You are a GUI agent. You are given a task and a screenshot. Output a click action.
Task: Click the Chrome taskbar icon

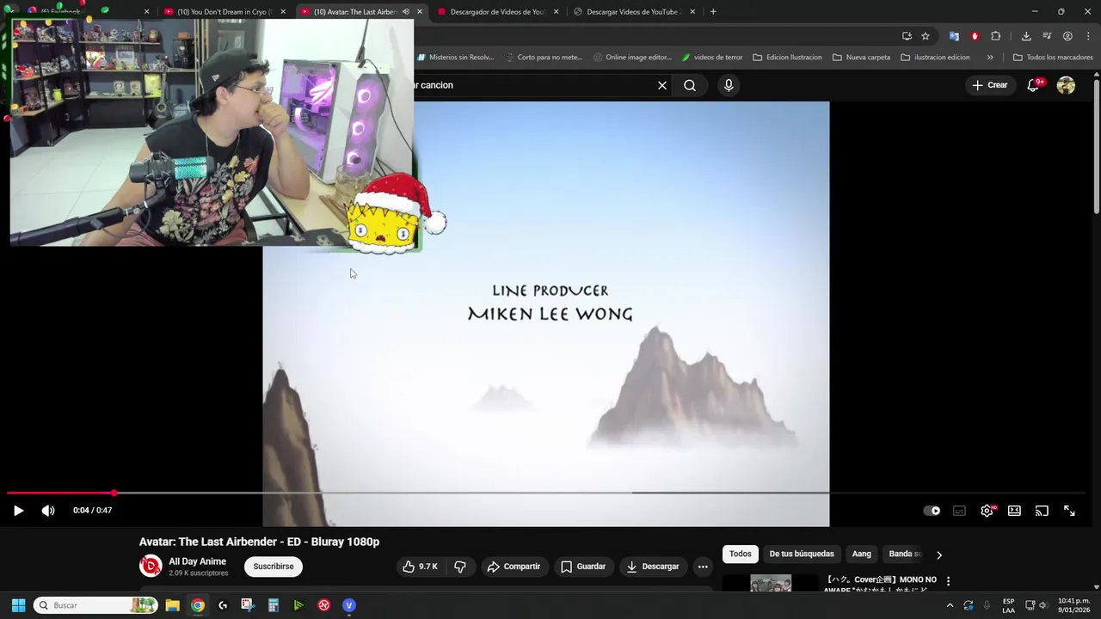(x=198, y=605)
